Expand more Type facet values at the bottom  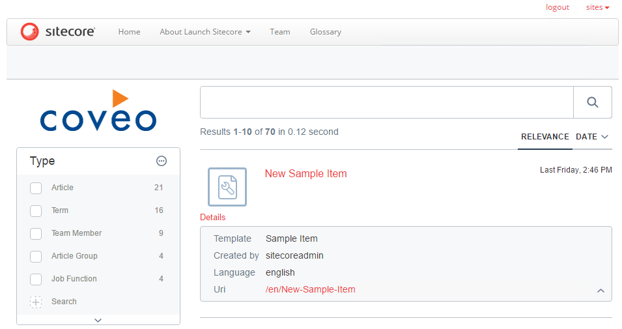[98, 320]
